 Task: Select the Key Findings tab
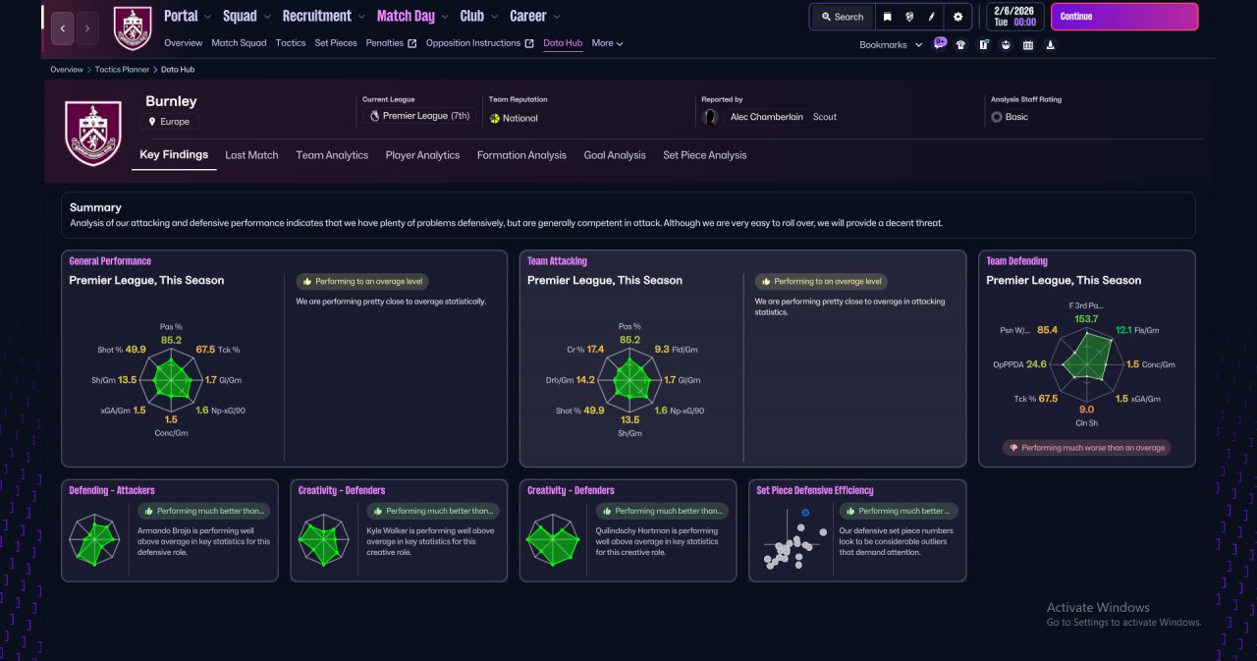click(174, 155)
